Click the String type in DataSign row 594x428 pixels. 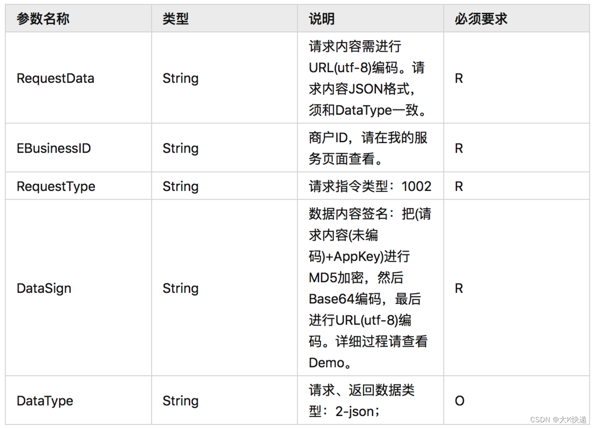180,288
